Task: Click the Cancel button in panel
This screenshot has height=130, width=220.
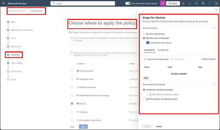Action: 159,126
